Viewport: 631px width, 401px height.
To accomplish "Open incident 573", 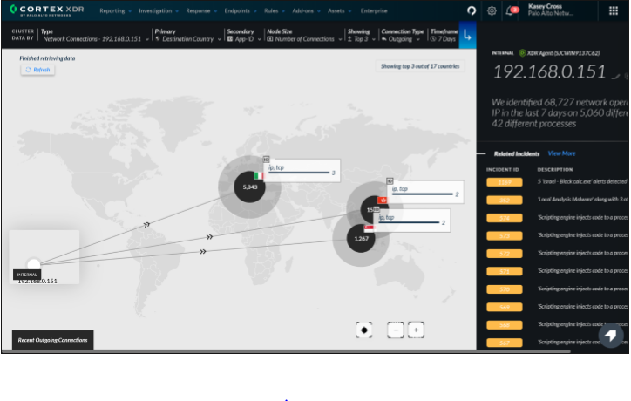I will tap(505, 235).
